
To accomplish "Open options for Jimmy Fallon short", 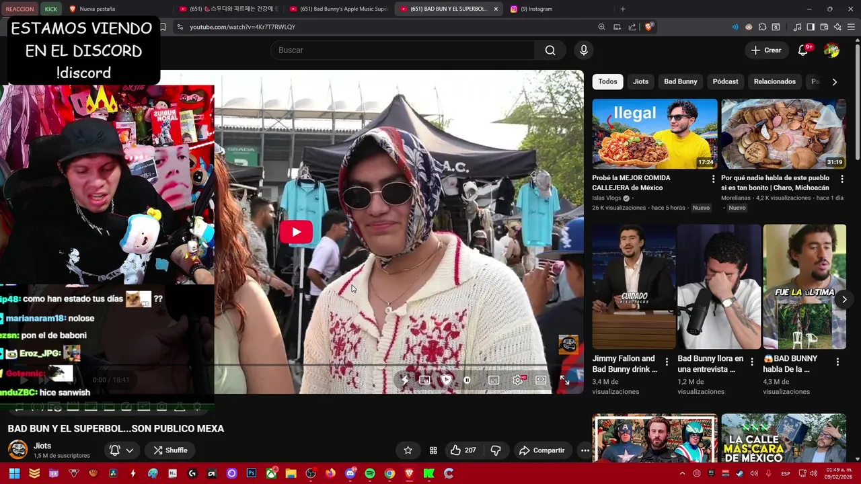I will tap(667, 362).
